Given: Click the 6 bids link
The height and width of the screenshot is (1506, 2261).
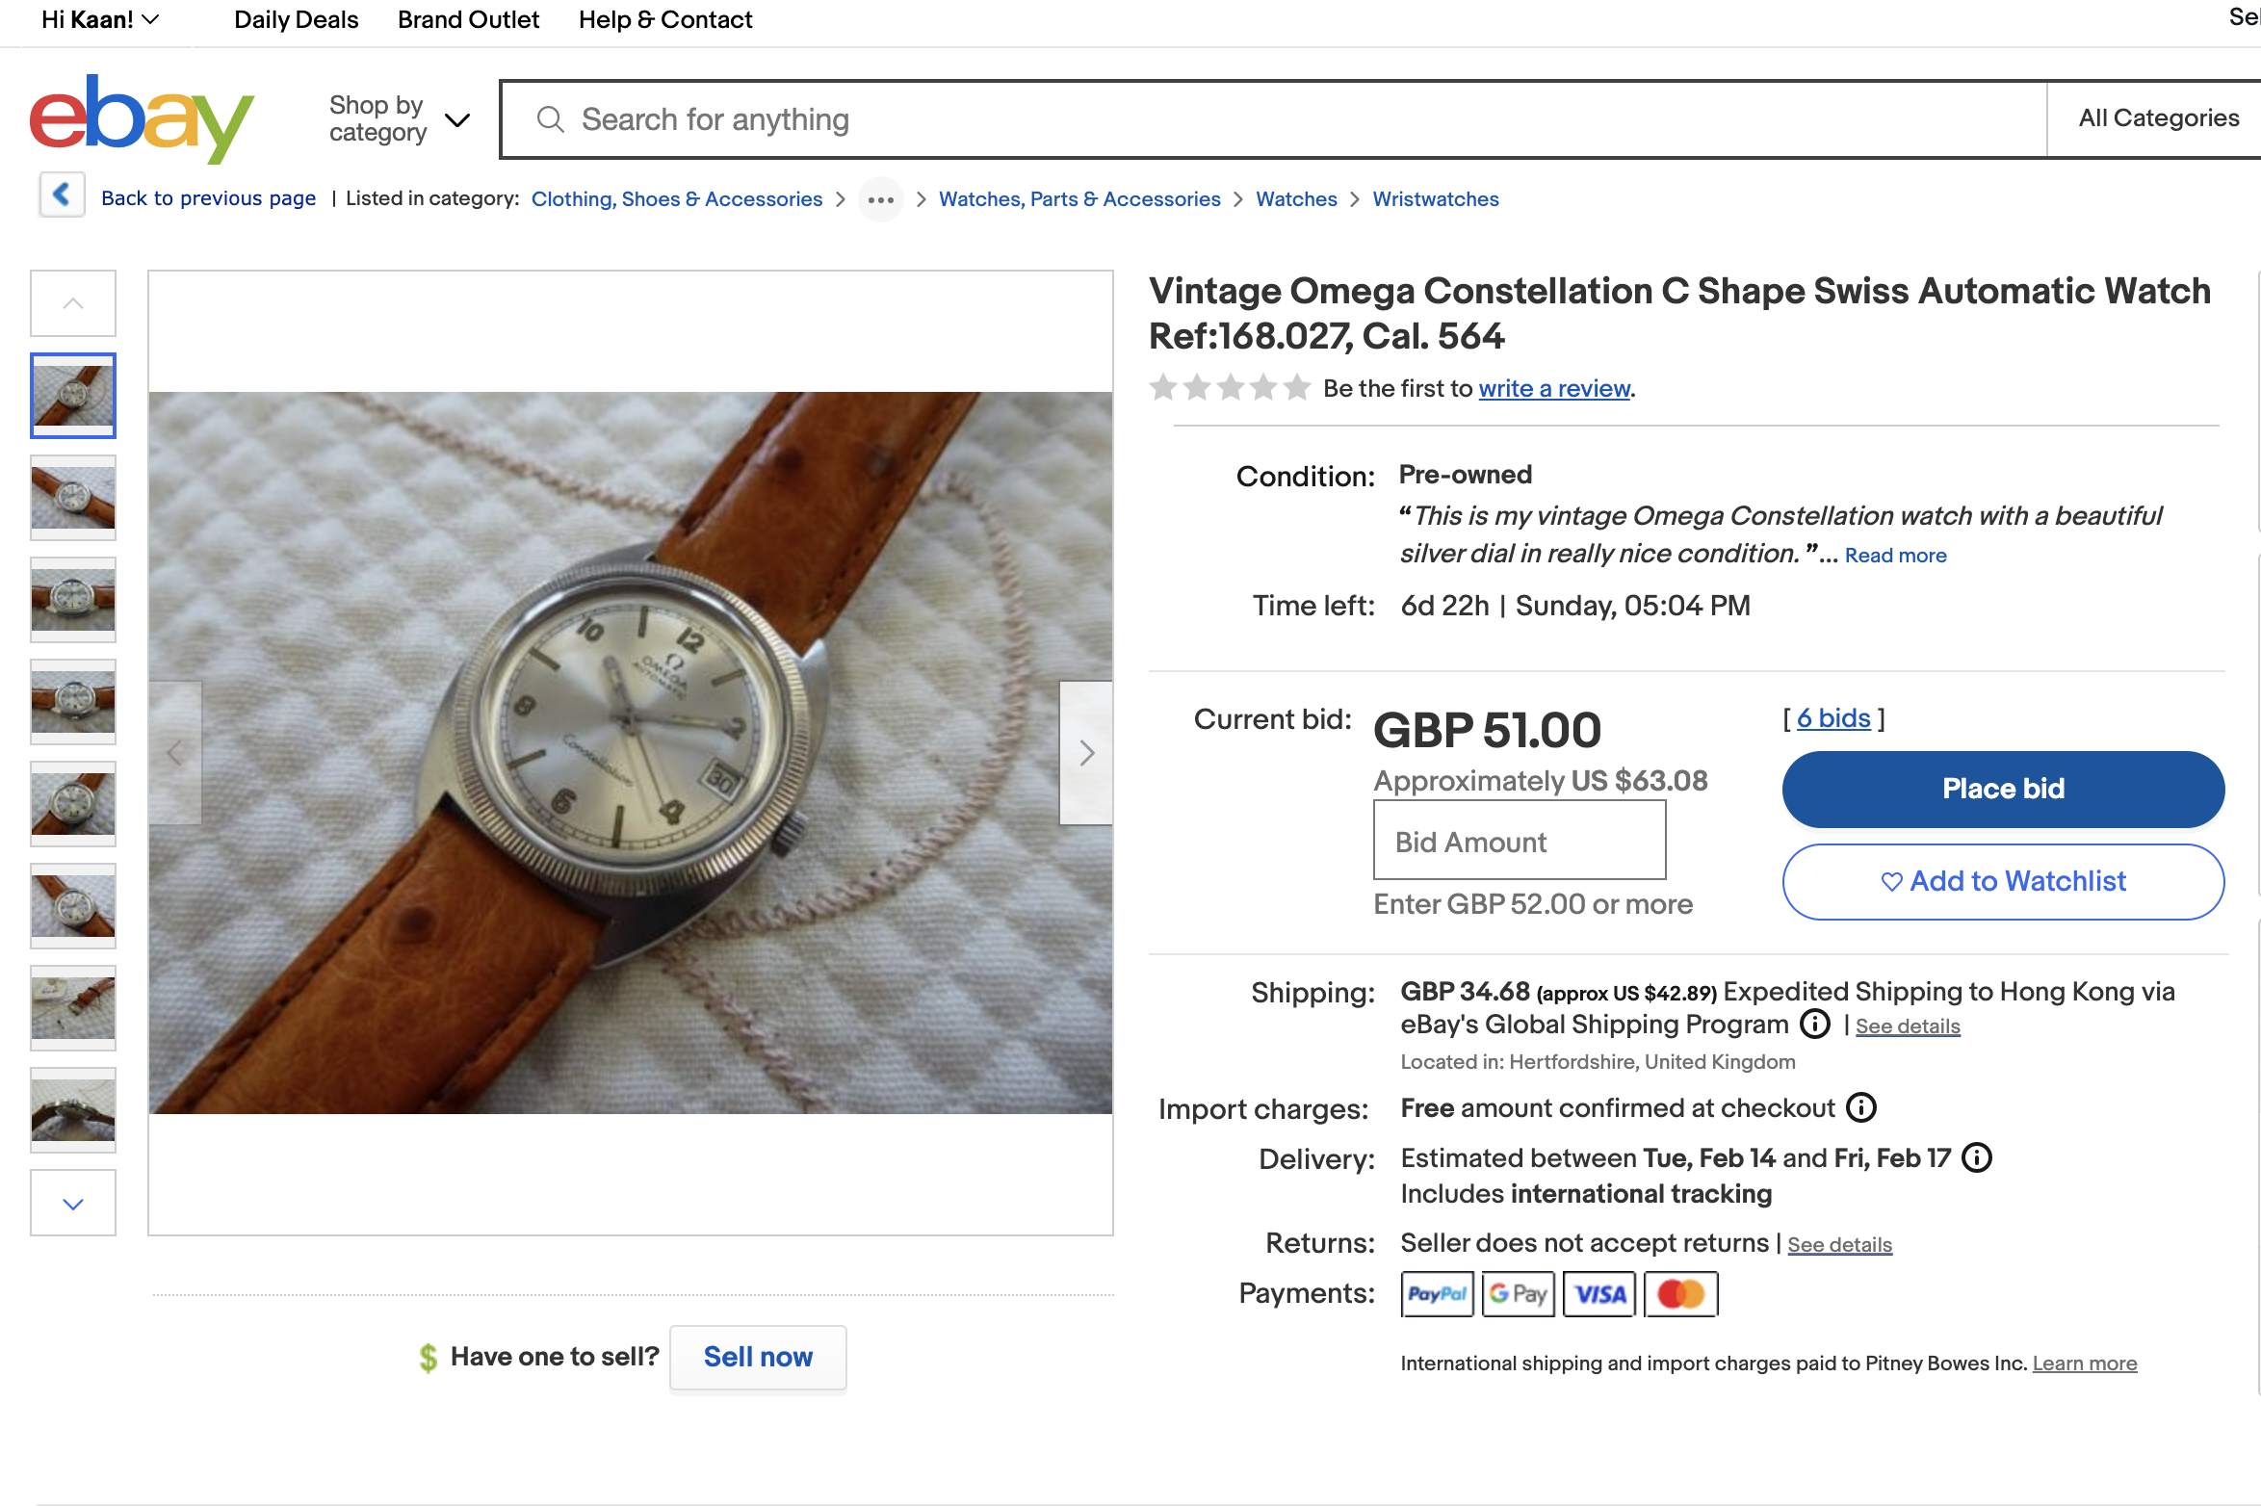Looking at the screenshot, I should point(1833,718).
